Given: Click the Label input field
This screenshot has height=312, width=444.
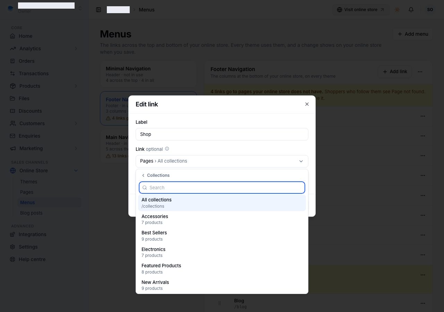Looking at the screenshot, I should pyautogui.click(x=222, y=134).
